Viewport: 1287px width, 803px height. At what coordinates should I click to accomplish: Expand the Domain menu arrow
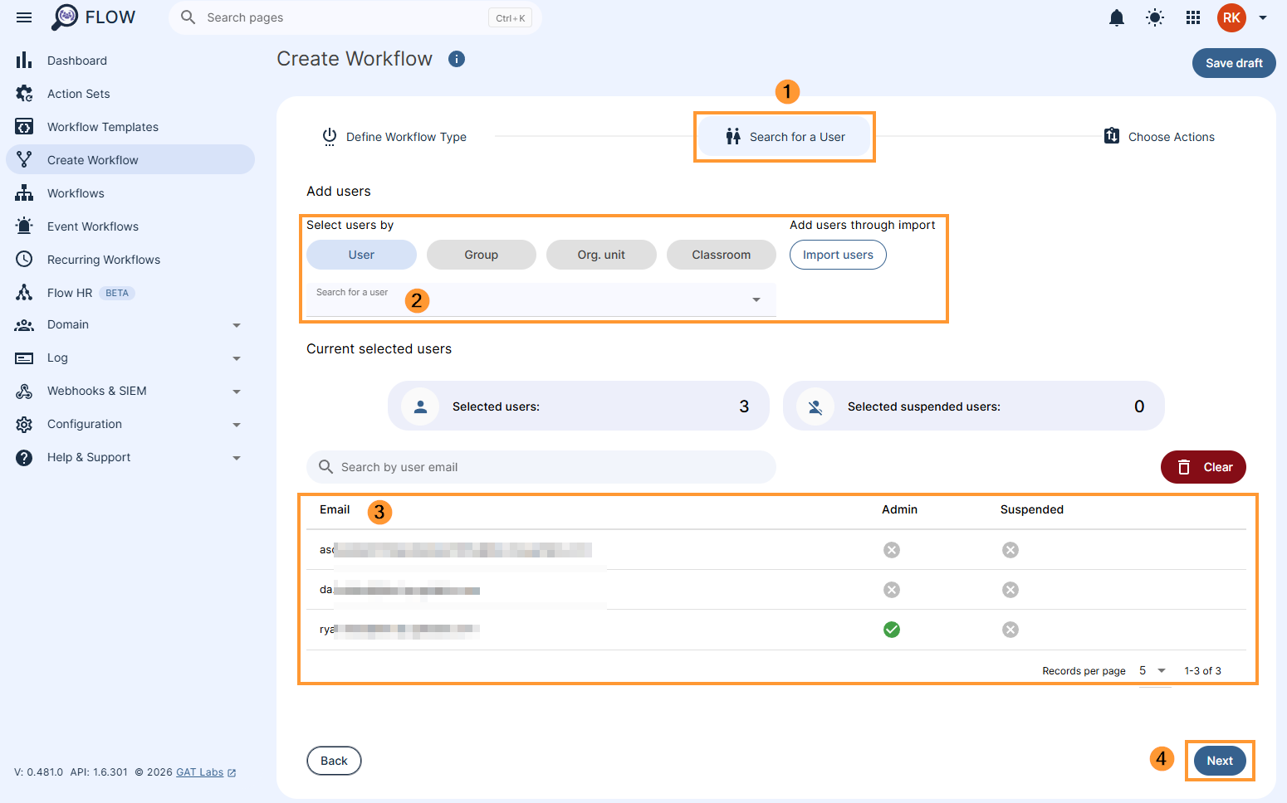pos(237,325)
